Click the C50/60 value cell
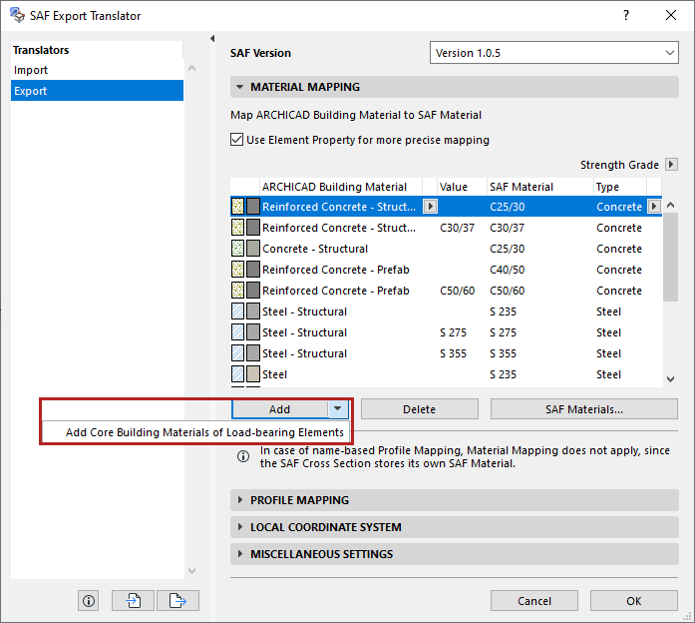Viewport: 695px width, 623px height. [457, 291]
